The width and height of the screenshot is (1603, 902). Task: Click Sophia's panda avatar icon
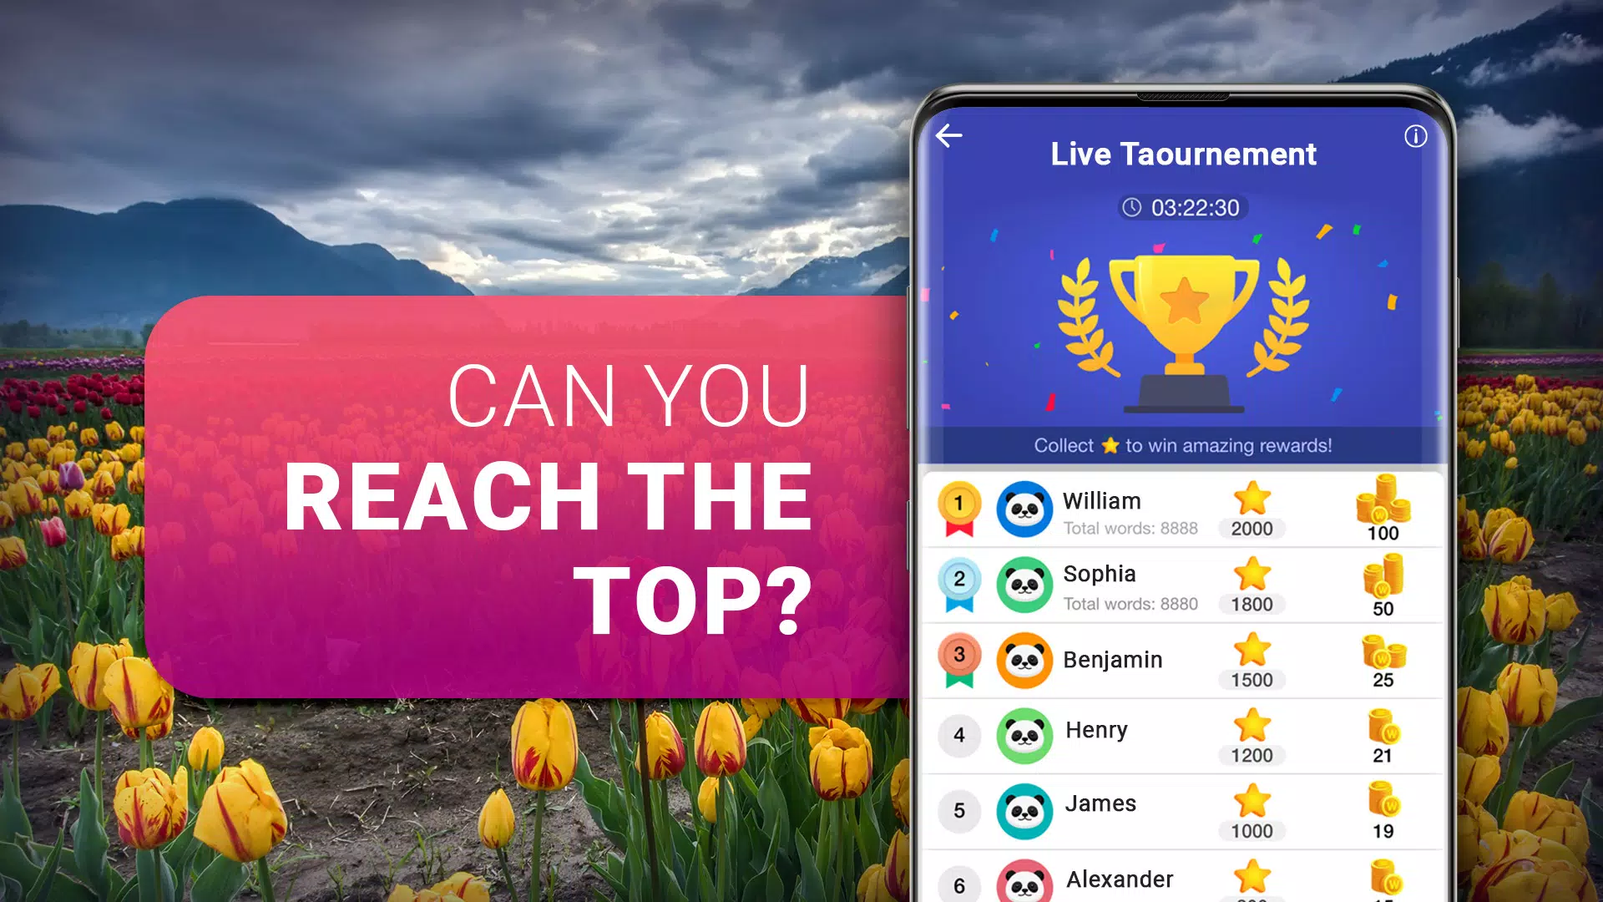click(x=1022, y=587)
